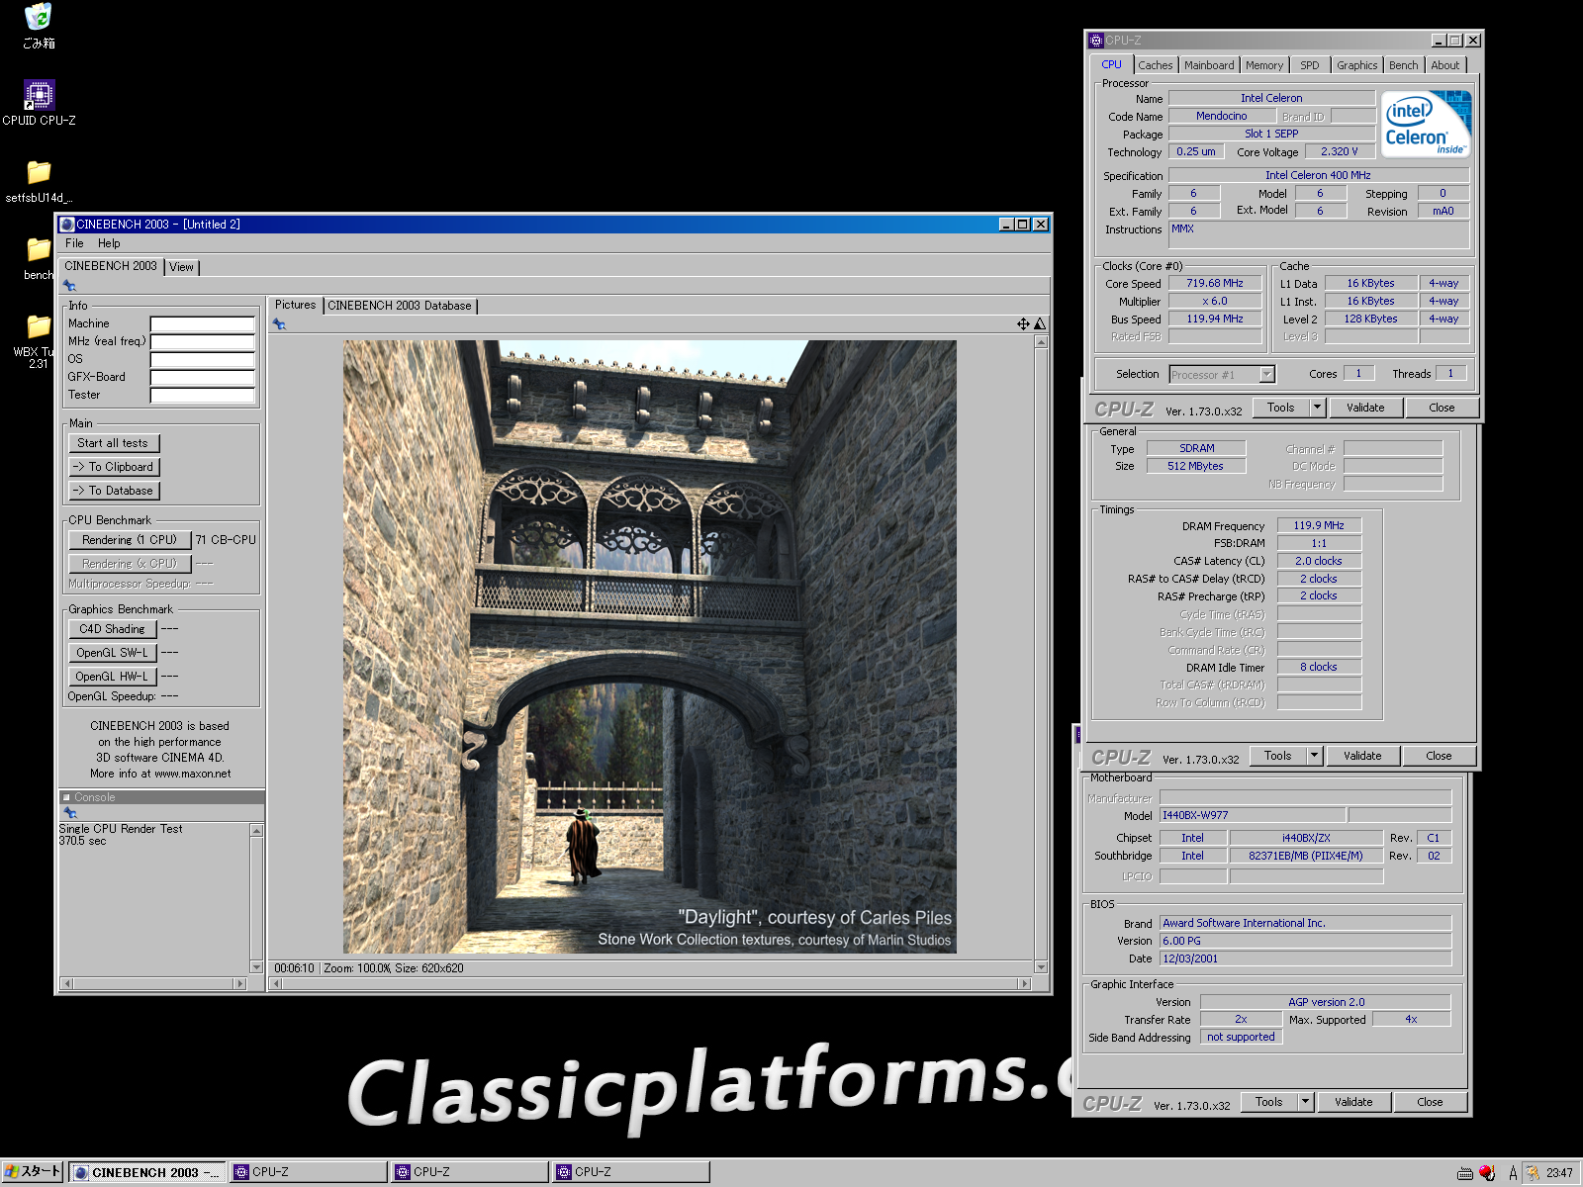Click the picture vertical scrollbar down arrow
The image size is (1583, 1187).
point(1041,967)
